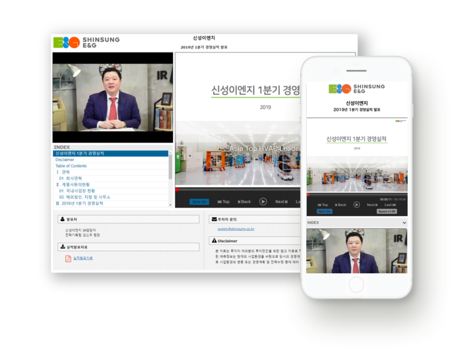463x354 pixels.
Task: Click the index list scroll-up arrow
Action: tap(170, 152)
